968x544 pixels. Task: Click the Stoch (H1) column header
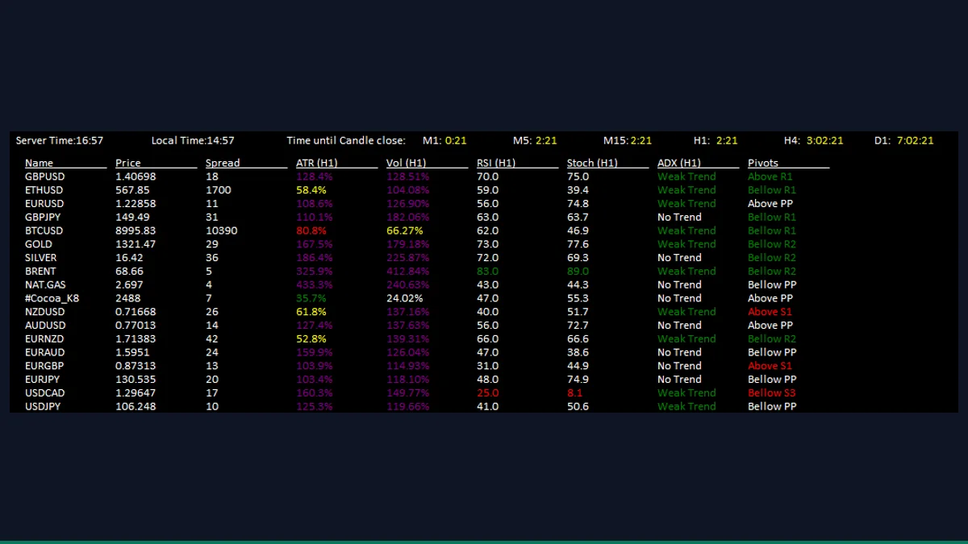(592, 163)
